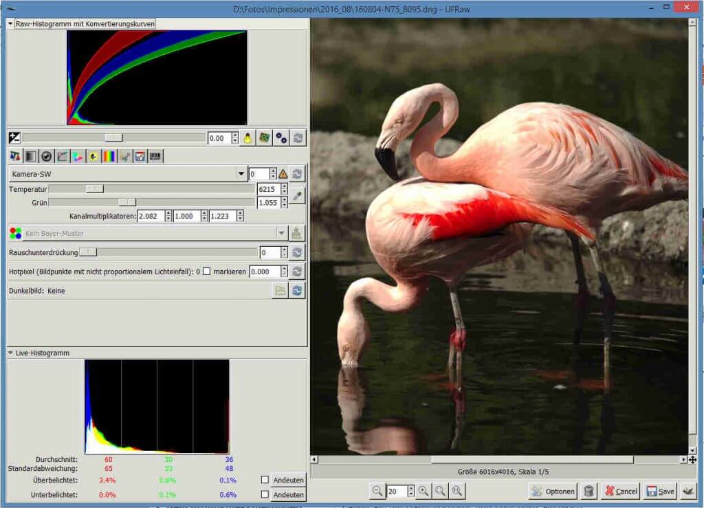704x508 pixels.
Task: Click the green film clipping-mode button
Action: point(265,138)
